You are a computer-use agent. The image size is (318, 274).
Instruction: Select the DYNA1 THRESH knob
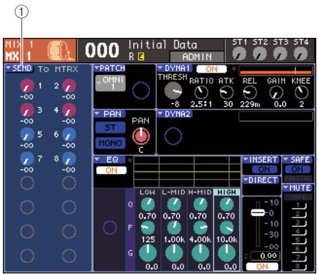pyautogui.click(x=173, y=90)
